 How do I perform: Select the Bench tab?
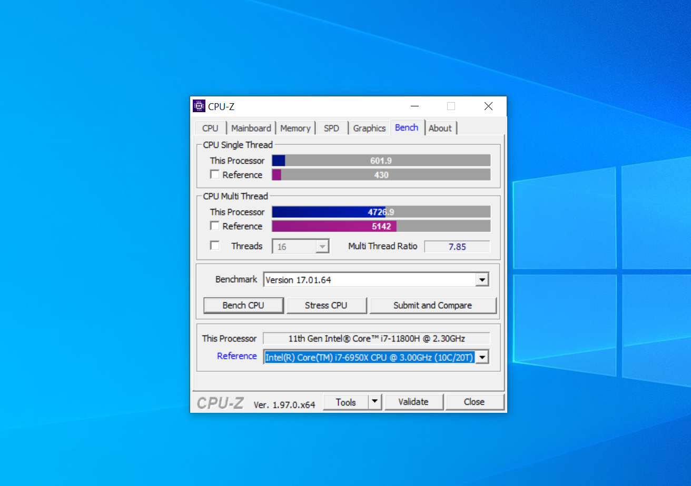tap(407, 127)
